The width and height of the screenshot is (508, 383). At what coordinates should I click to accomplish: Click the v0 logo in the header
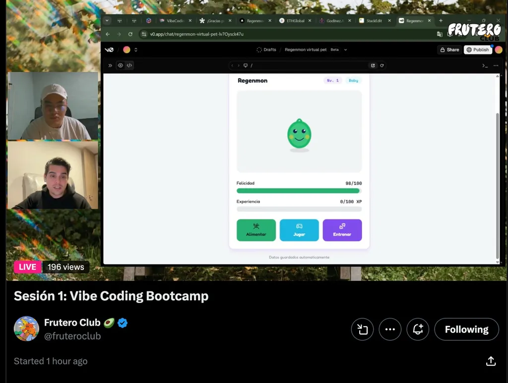pyautogui.click(x=109, y=50)
